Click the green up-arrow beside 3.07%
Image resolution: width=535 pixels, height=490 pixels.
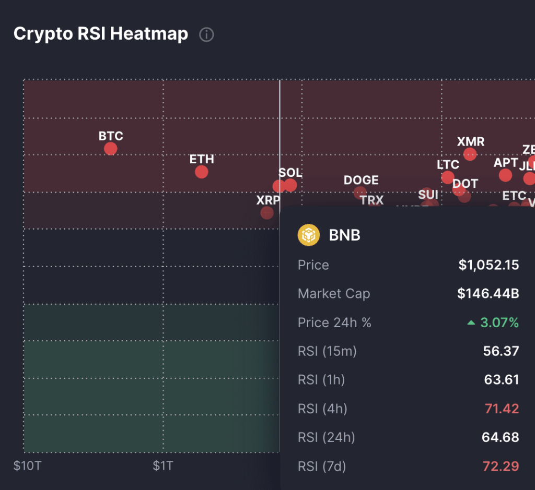tap(471, 323)
